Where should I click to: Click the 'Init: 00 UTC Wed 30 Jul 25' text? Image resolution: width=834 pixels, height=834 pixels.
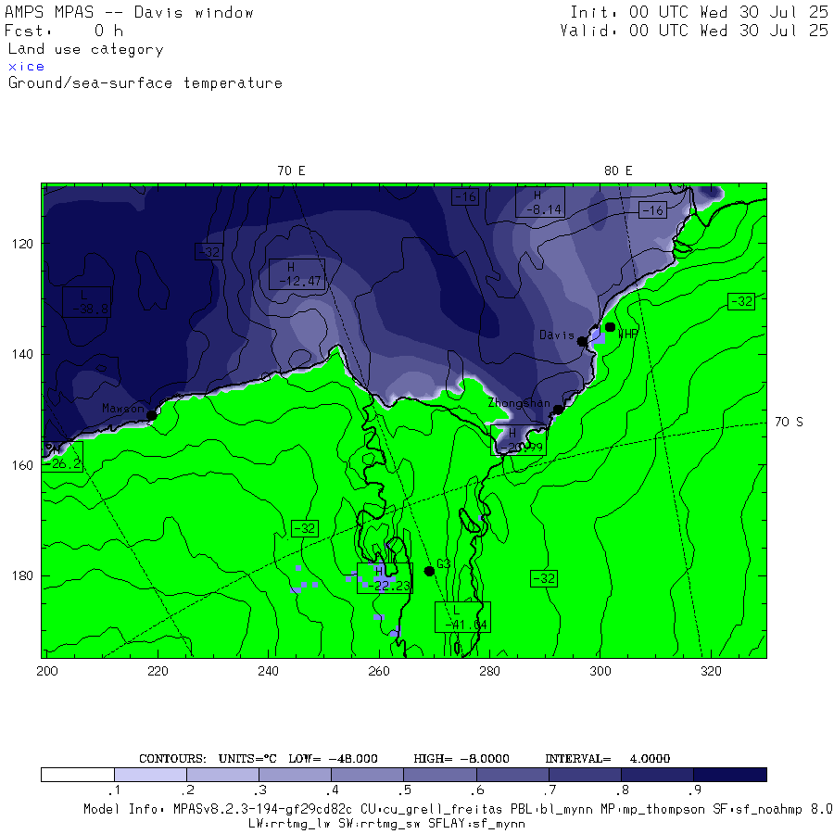click(699, 12)
